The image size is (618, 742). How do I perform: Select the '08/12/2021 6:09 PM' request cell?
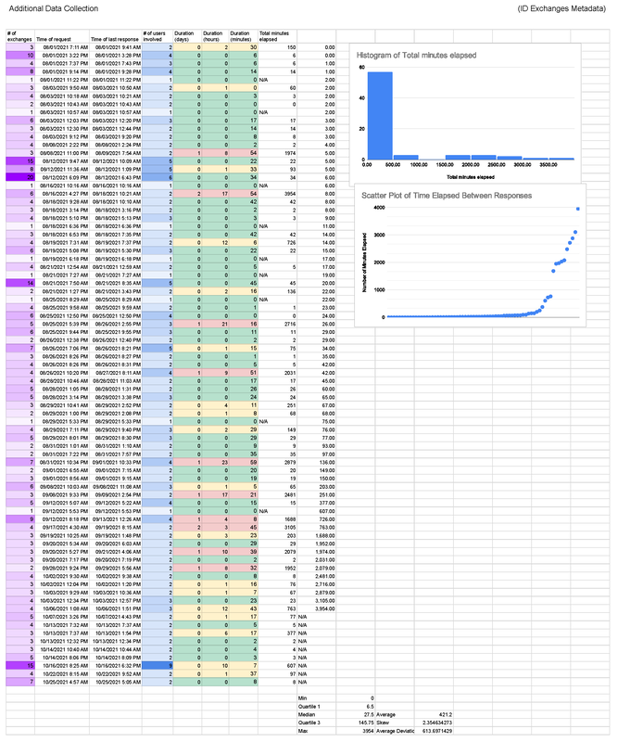click(62, 177)
